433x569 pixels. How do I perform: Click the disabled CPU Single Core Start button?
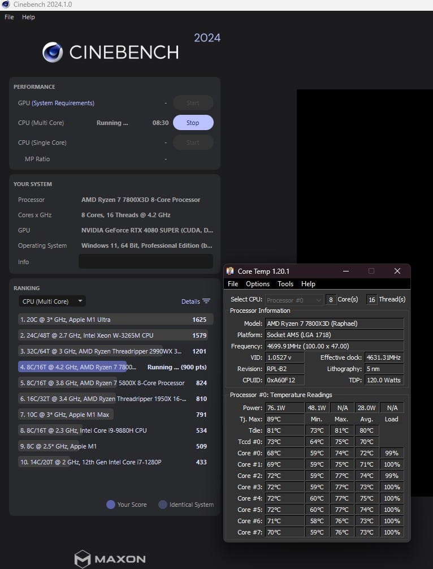193,143
